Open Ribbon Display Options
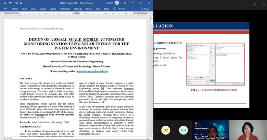Screen dimensions: 267x140 pyautogui.click(x=125, y=3)
